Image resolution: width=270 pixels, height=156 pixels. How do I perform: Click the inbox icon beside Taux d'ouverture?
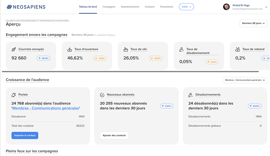(x=70, y=49)
